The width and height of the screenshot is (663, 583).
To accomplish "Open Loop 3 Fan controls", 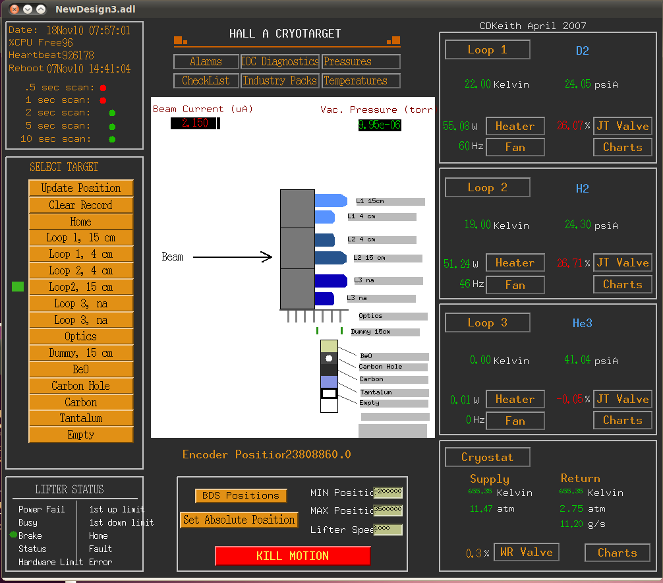I will pos(515,421).
